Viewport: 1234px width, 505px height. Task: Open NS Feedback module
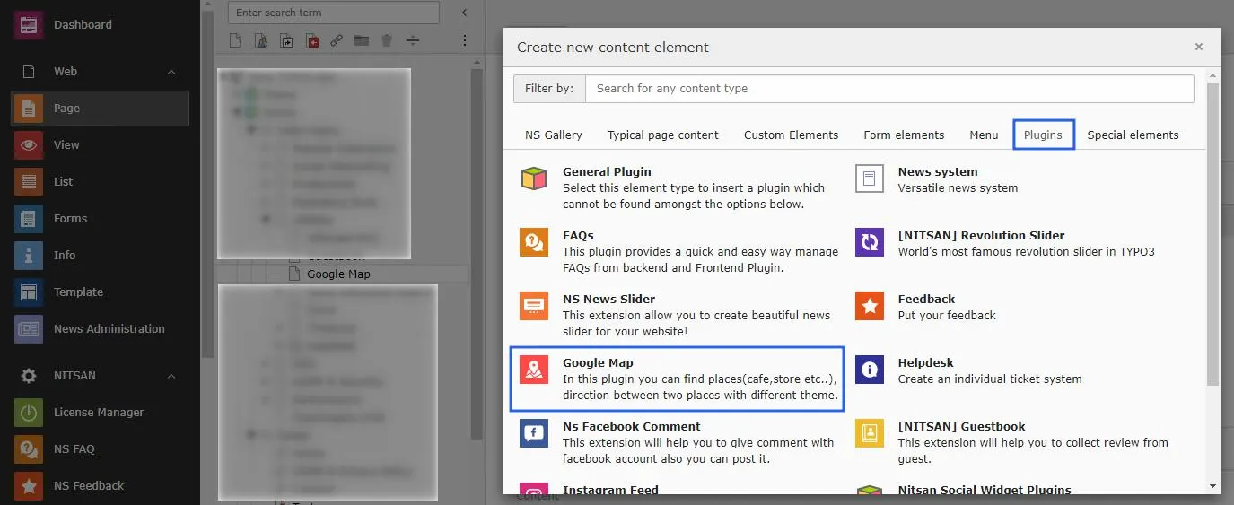[x=100, y=485]
